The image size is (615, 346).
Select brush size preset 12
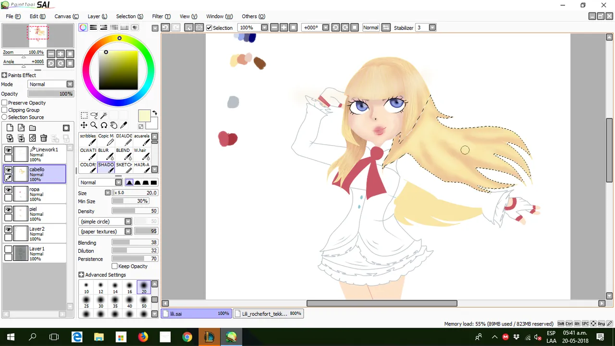101,287
